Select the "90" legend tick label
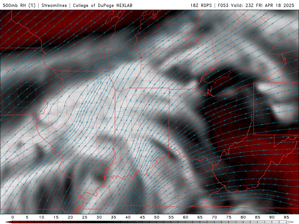299x224 pixels. 272,217
